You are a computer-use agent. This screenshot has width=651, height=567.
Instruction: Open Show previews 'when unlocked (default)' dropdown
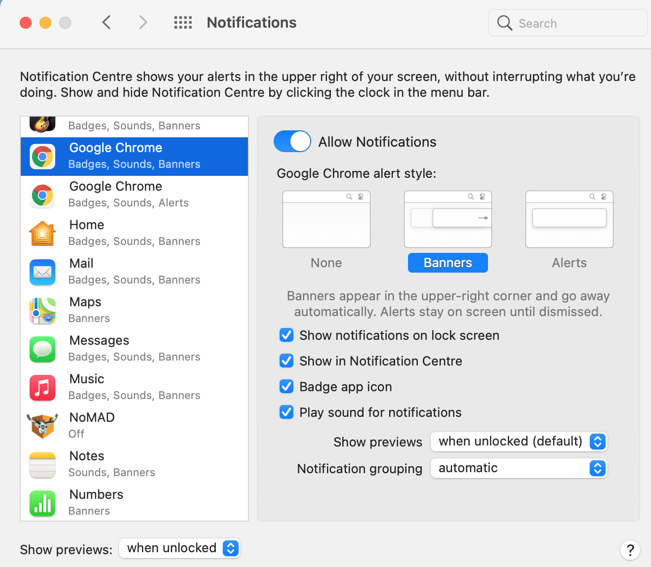pos(519,442)
